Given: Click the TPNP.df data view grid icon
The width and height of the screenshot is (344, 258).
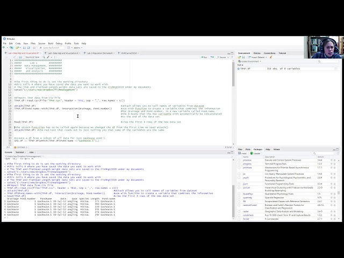Looking at the screenshot, I should click(x=335, y=69).
